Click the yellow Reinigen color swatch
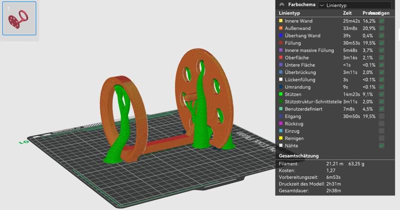 pyautogui.click(x=281, y=138)
